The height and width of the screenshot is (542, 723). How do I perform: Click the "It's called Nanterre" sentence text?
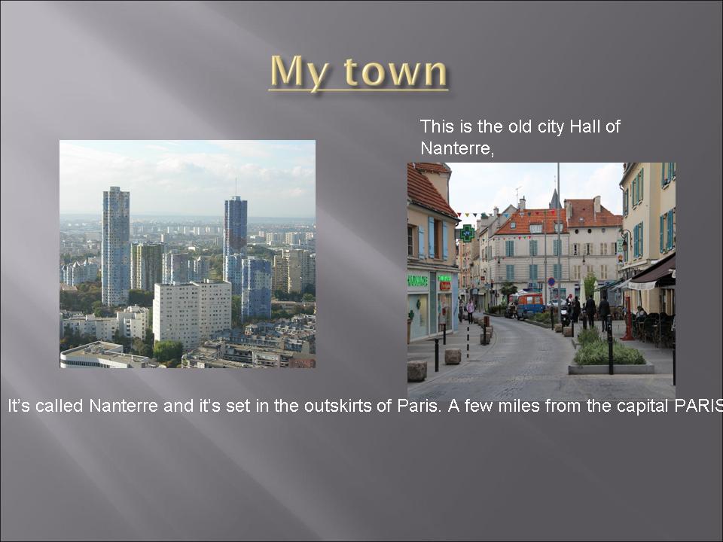point(365,406)
